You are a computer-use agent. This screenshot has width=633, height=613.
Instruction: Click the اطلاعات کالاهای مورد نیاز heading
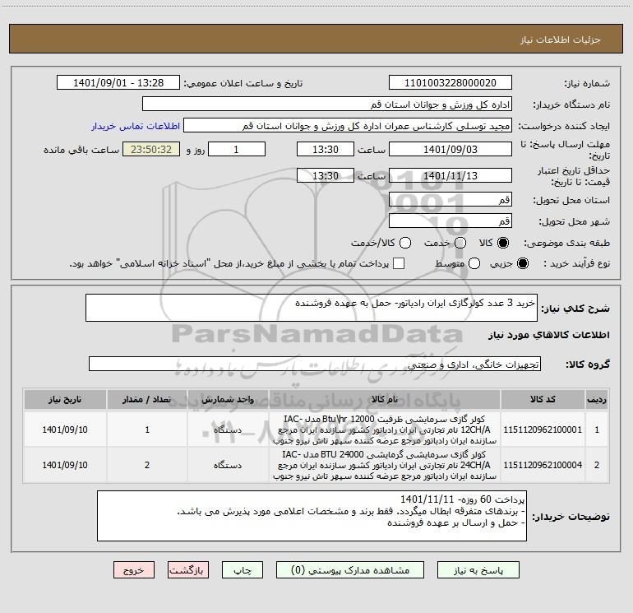(x=548, y=335)
